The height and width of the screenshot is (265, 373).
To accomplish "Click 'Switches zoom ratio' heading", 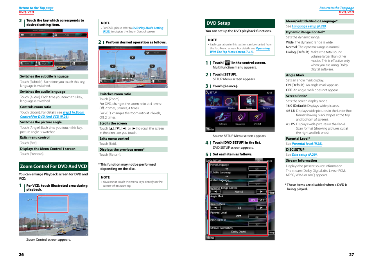I will pos(133,94).
